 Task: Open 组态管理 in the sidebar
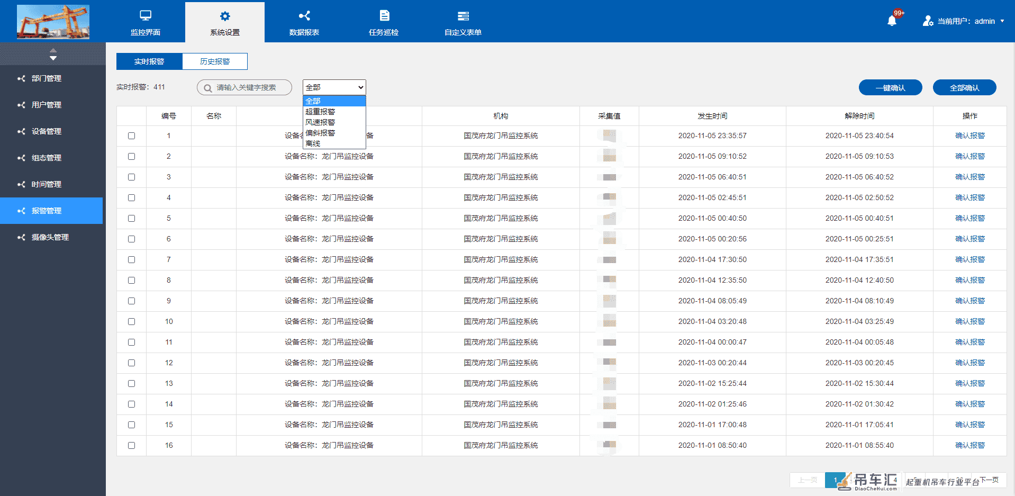point(51,158)
